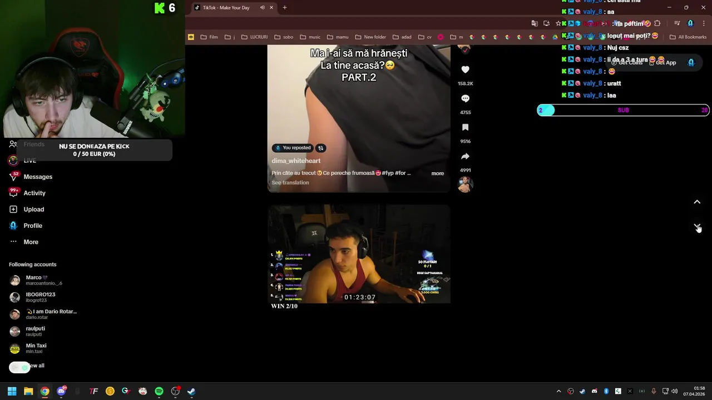This screenshot has width=712, height=400.
Task: Click the top video showing 'PART.2'
Action: pos(359,118)
